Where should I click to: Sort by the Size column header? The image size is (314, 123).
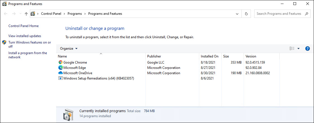(x=233, y=56)
